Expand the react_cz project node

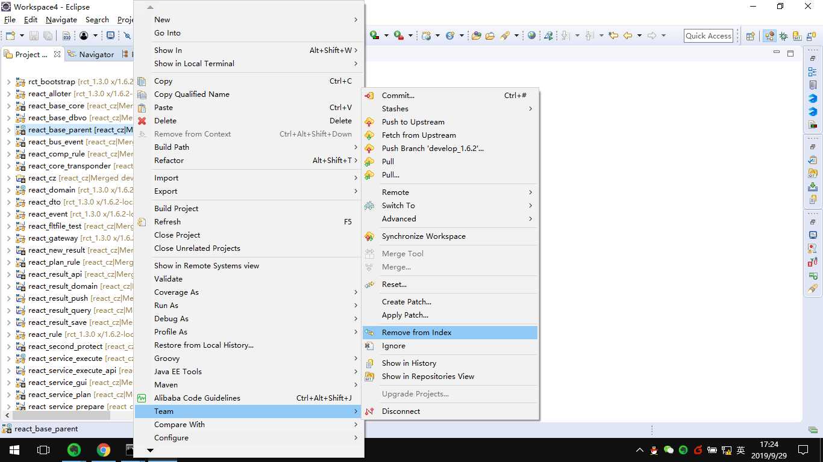[x=9, y=178]
